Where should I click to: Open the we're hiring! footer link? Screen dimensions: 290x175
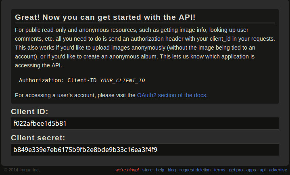[x=127, y=170]
